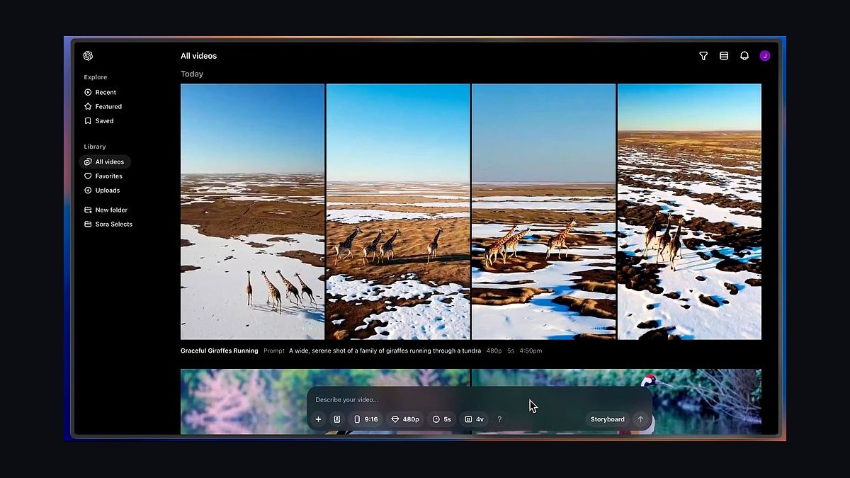Open the filter icon in top bar

click(x=703, y=56)
